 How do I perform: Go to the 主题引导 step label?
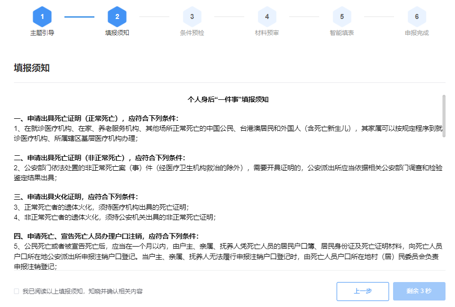click(x=42, y=33)
